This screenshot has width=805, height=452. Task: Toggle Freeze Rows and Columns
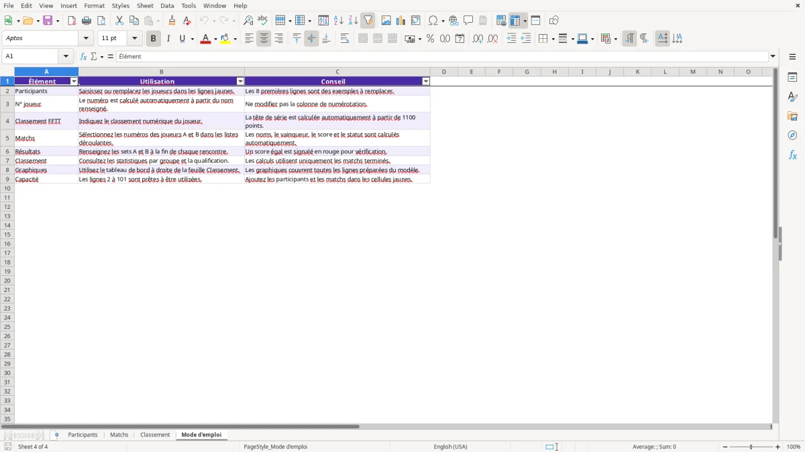(x=515, y=21)
